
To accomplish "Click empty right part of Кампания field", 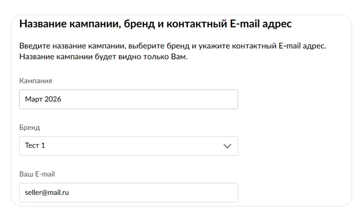I will pos(186,99).
